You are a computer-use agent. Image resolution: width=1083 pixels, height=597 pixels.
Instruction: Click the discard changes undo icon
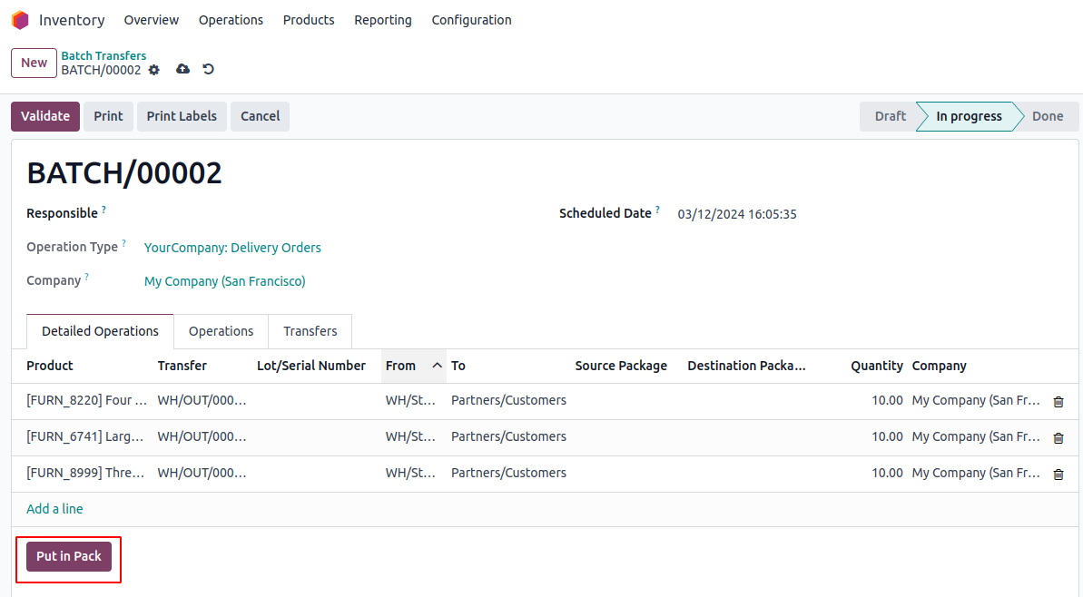click(x=208, y=70)
